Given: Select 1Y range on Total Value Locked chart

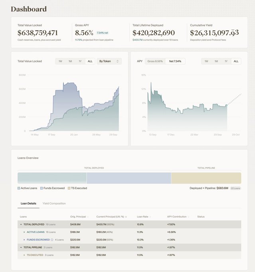Looking at the screenshot, I should [80, 61].
